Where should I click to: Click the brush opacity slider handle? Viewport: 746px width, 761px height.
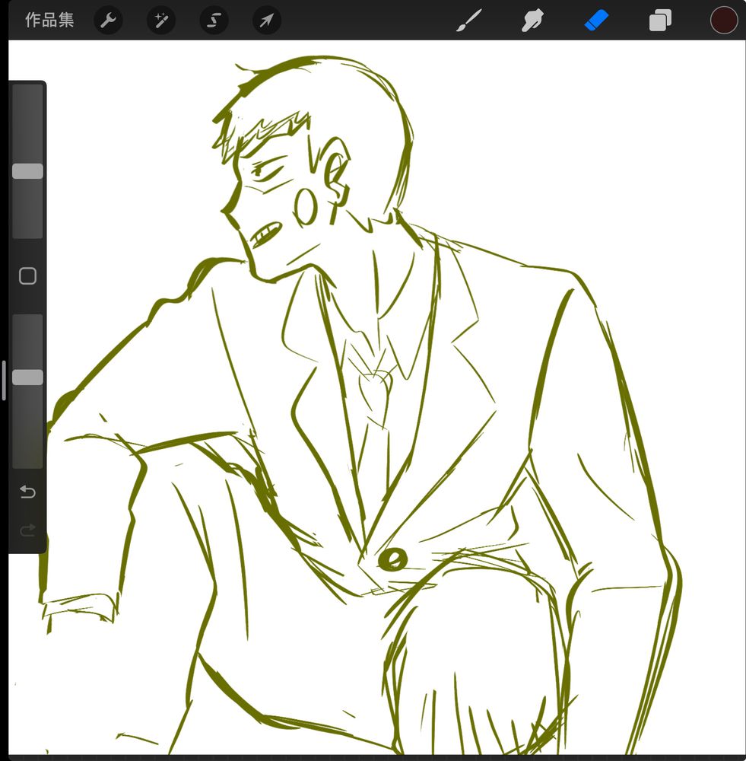click(x=27, y=377)
